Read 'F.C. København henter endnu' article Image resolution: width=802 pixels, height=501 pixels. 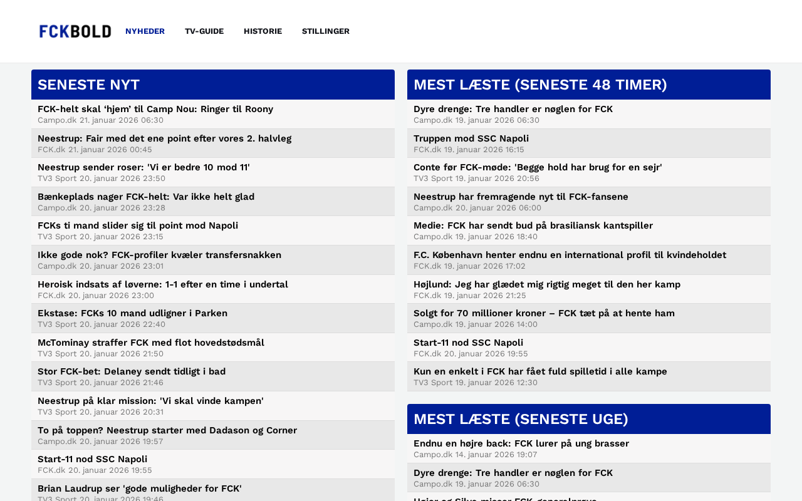click(x=570, y=255)
